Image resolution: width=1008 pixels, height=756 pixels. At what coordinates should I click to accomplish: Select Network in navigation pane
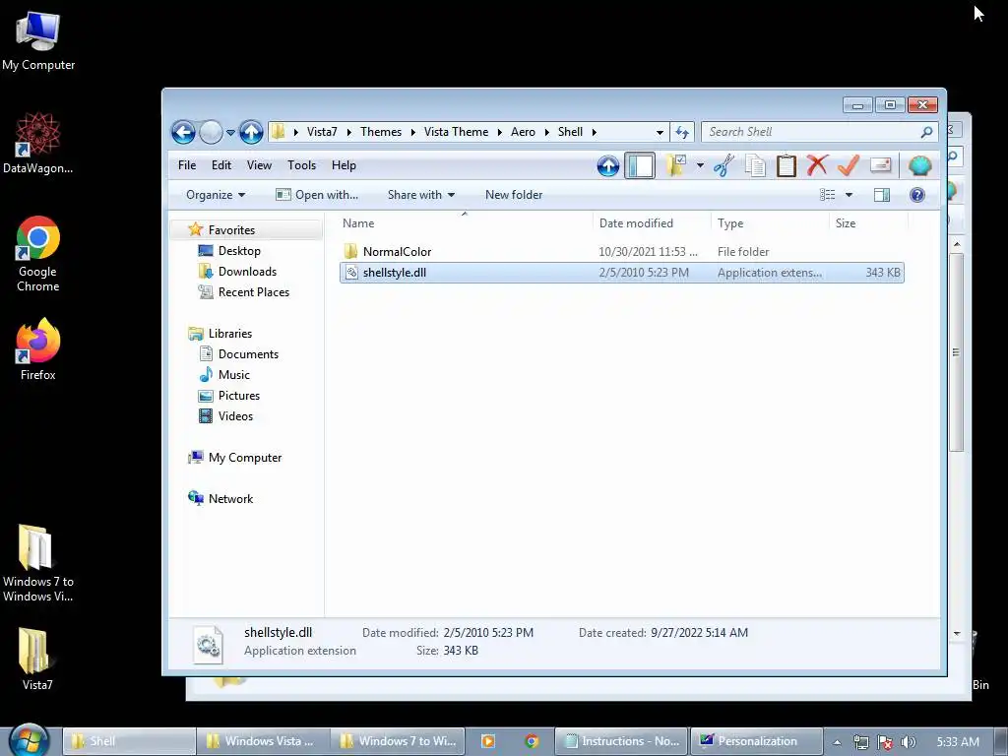[230, 499]
